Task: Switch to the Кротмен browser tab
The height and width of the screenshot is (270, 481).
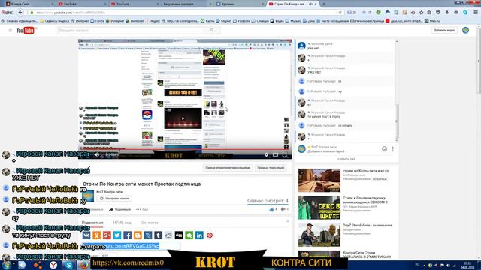Action: [239, 4]
